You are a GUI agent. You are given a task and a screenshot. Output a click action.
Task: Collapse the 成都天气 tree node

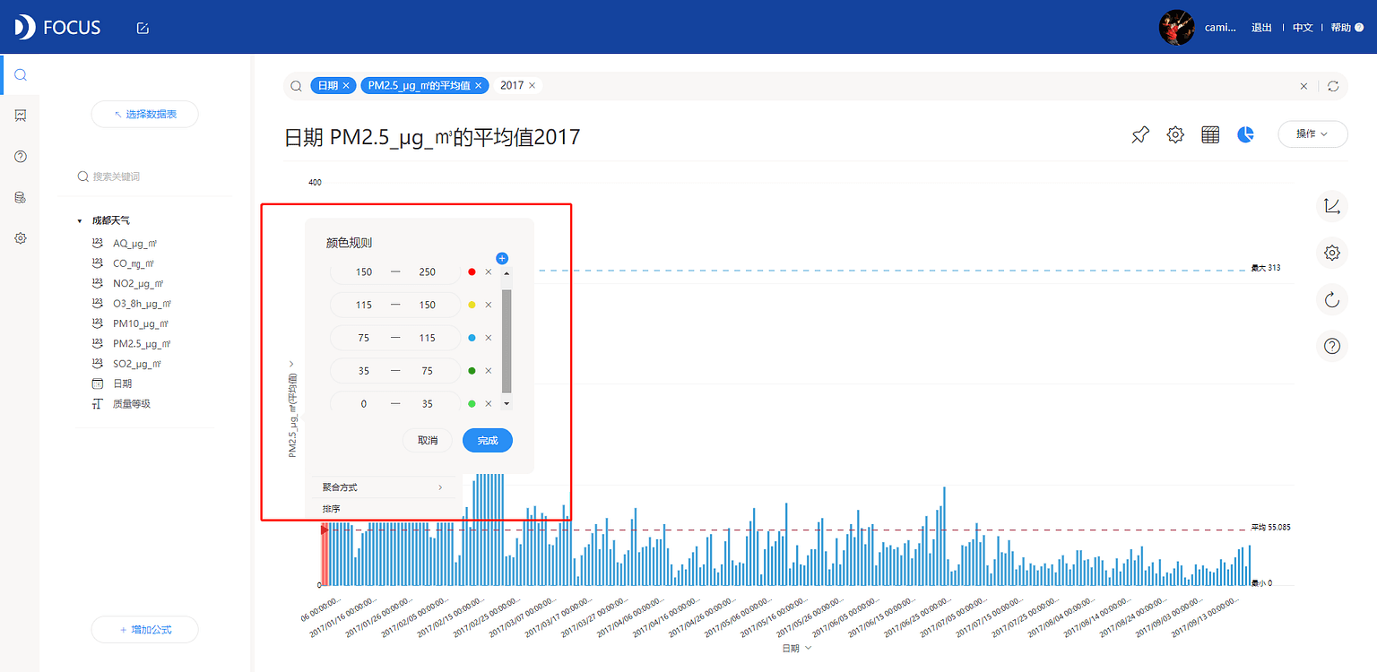80,220
